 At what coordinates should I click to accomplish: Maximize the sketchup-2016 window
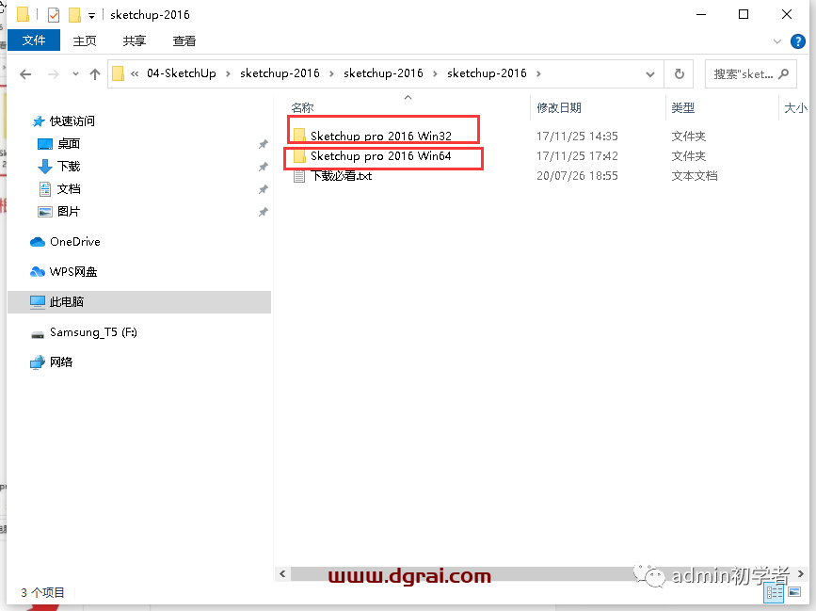click(744, 14)
